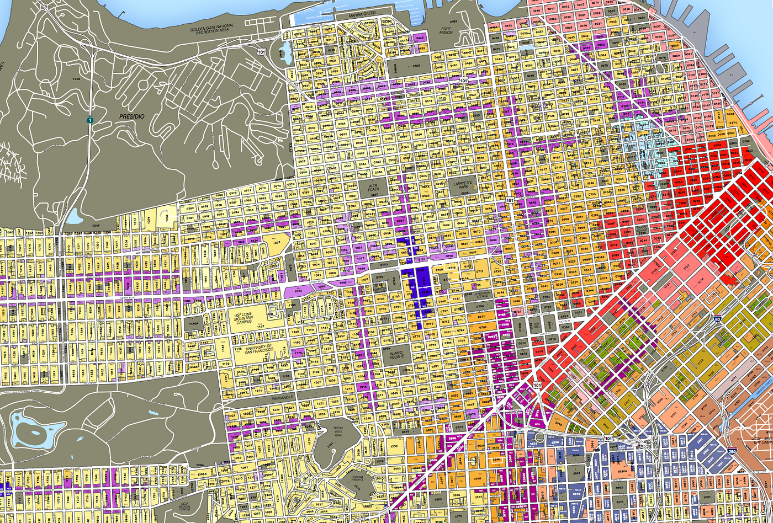Click the ALAMO SQUARE park label
This screenshot has width=773, height=523.
399,353
